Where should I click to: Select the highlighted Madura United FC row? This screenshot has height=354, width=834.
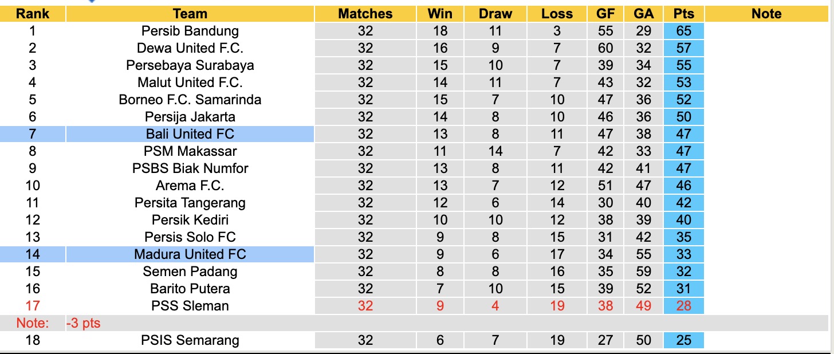coord(190,254)
